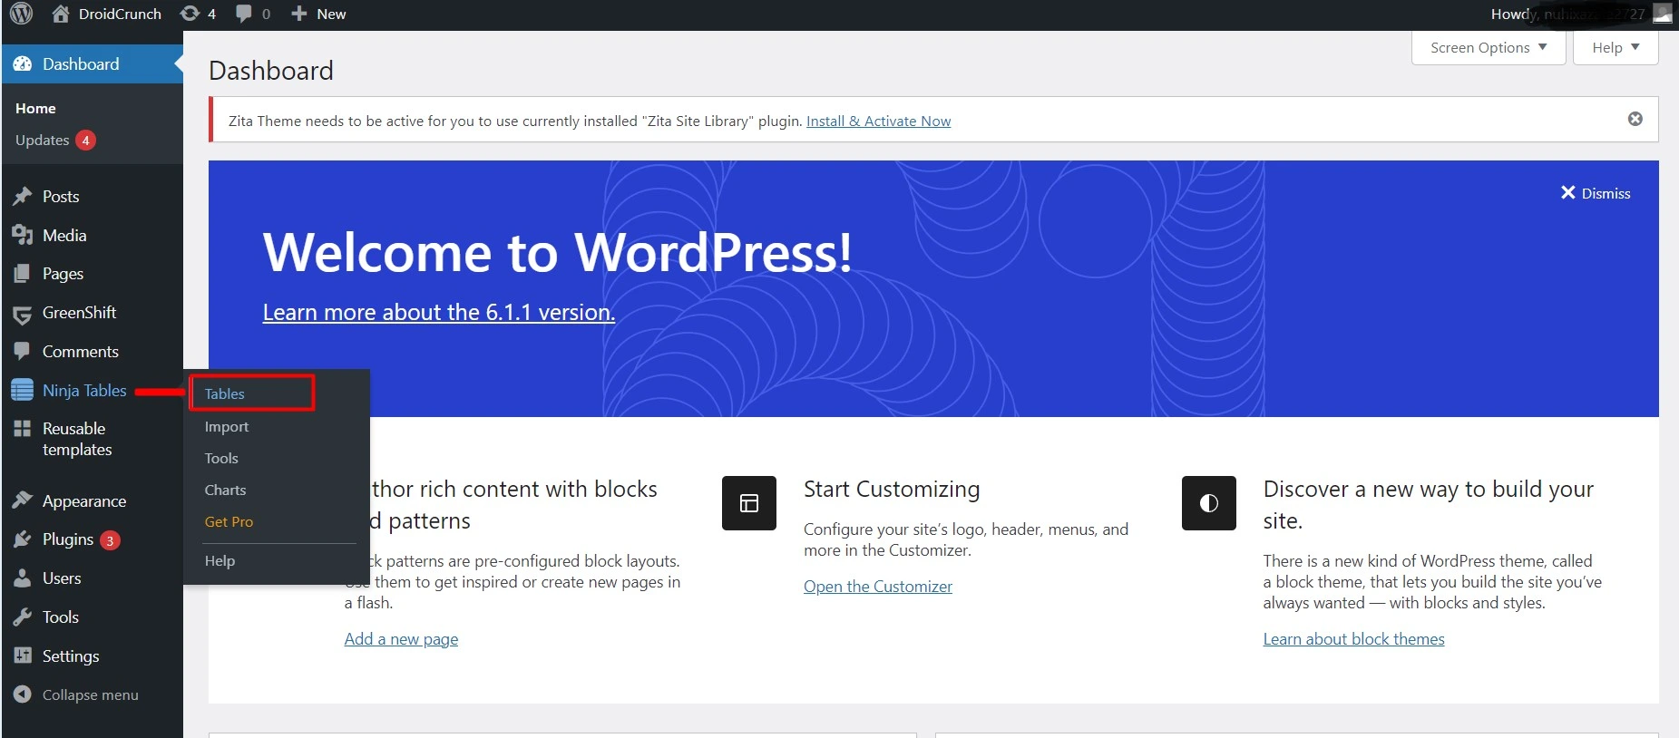
Task: Click the Users person icon
Action: [23, 578]
